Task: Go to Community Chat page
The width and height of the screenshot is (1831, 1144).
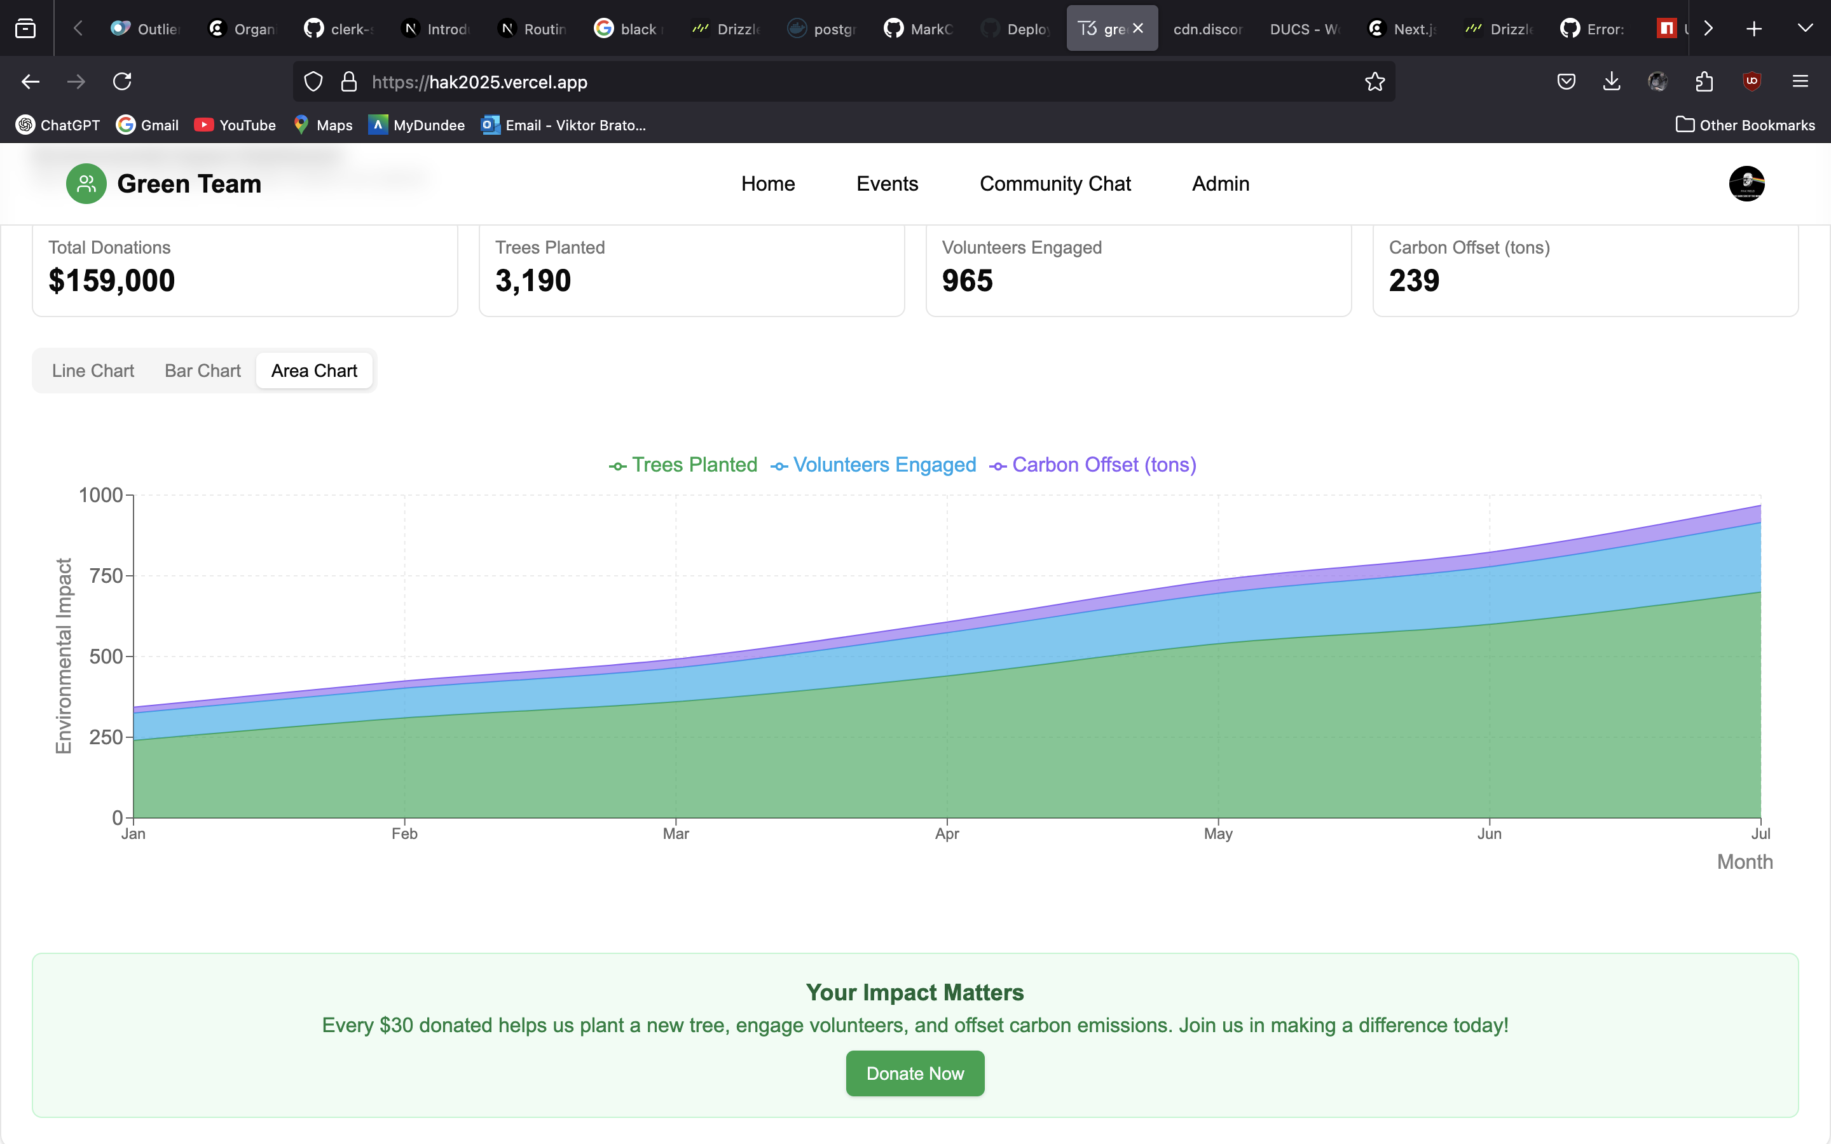Action: point(1055,184)
